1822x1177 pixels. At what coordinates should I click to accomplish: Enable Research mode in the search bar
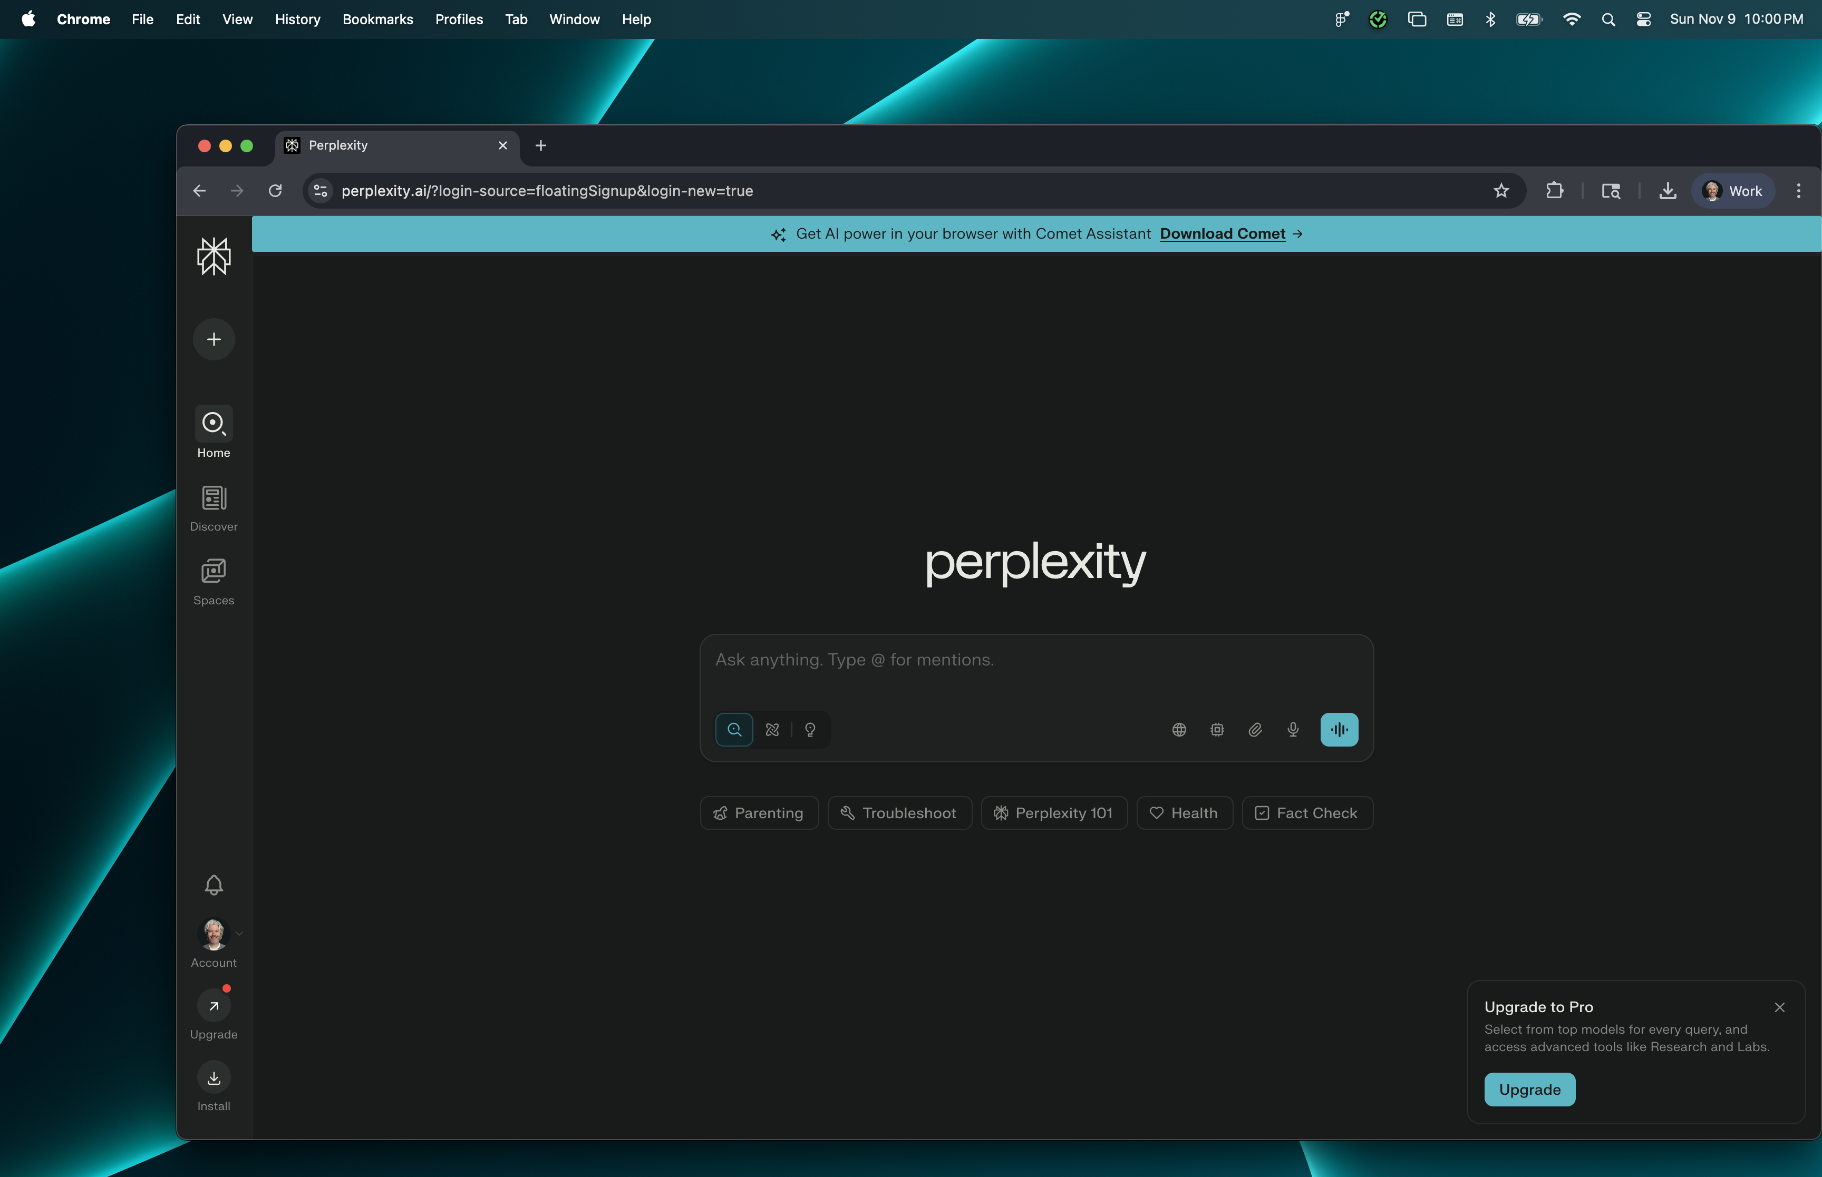pos(771,729)
